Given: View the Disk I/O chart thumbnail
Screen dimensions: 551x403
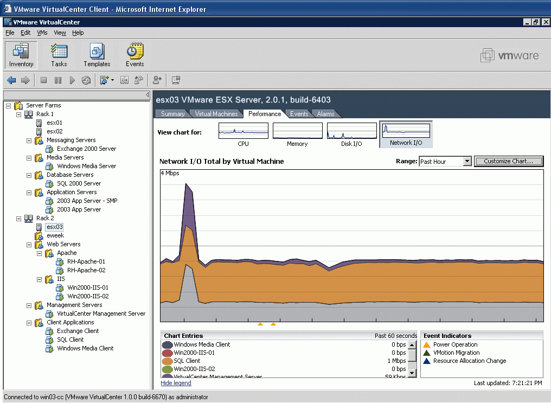Looking at the screenshot, I should [351, 131].
